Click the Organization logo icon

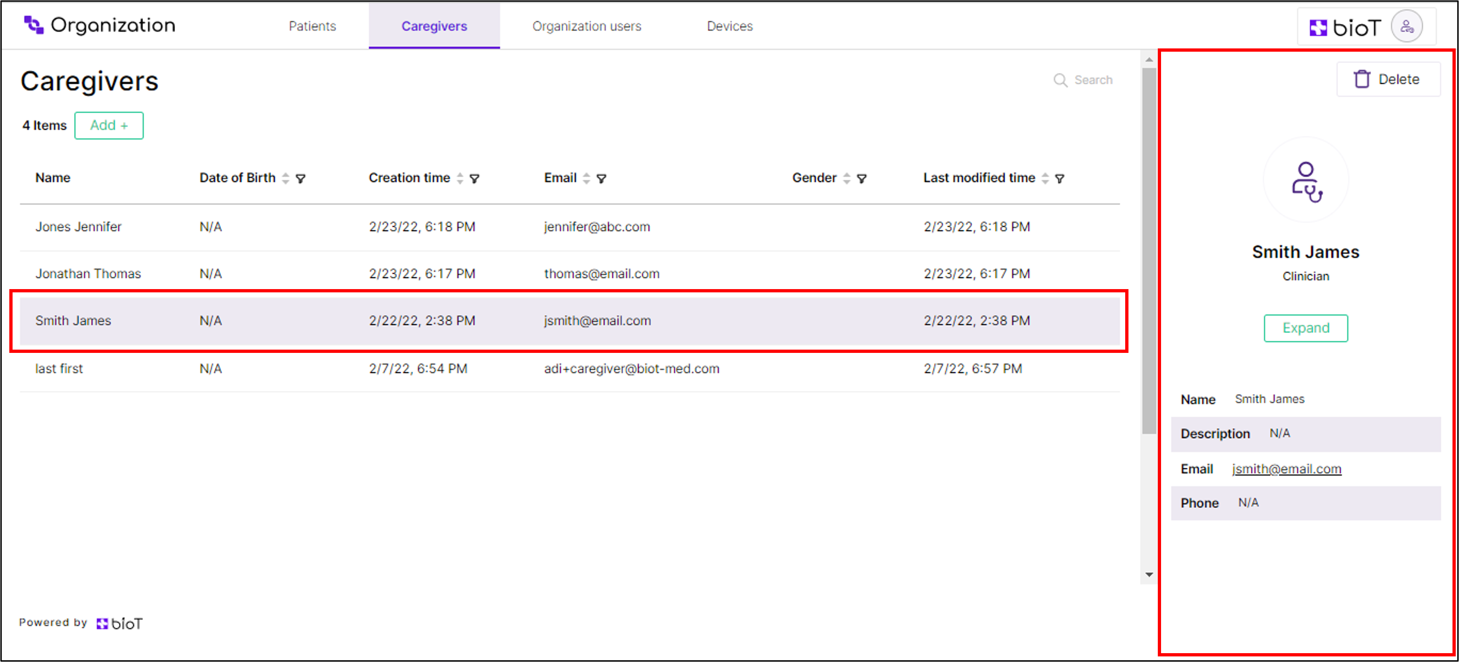click(34, 25)
